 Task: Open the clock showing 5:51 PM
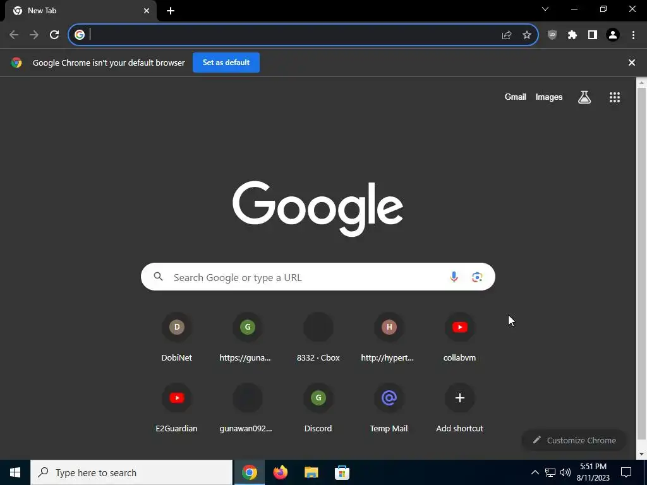593,472
